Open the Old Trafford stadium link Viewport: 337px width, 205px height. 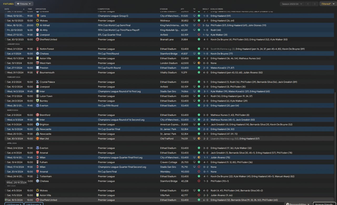pos(167,139)
